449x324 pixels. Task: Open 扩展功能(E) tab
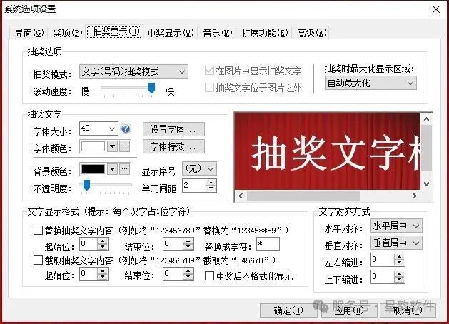point(264,33)
